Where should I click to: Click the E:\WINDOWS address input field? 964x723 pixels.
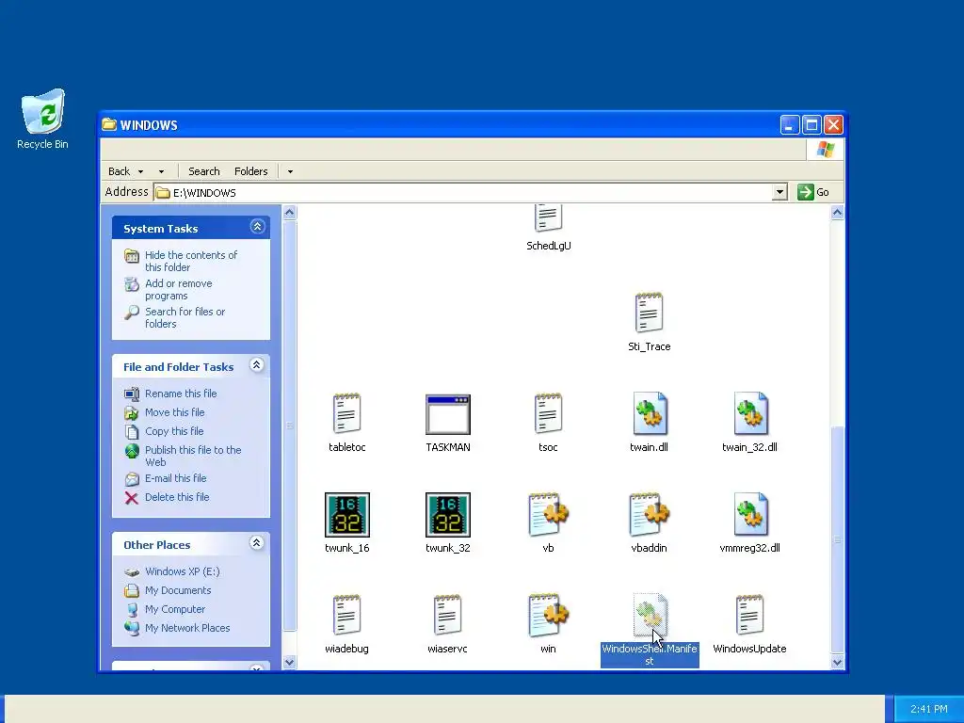(x=464, y=192)
